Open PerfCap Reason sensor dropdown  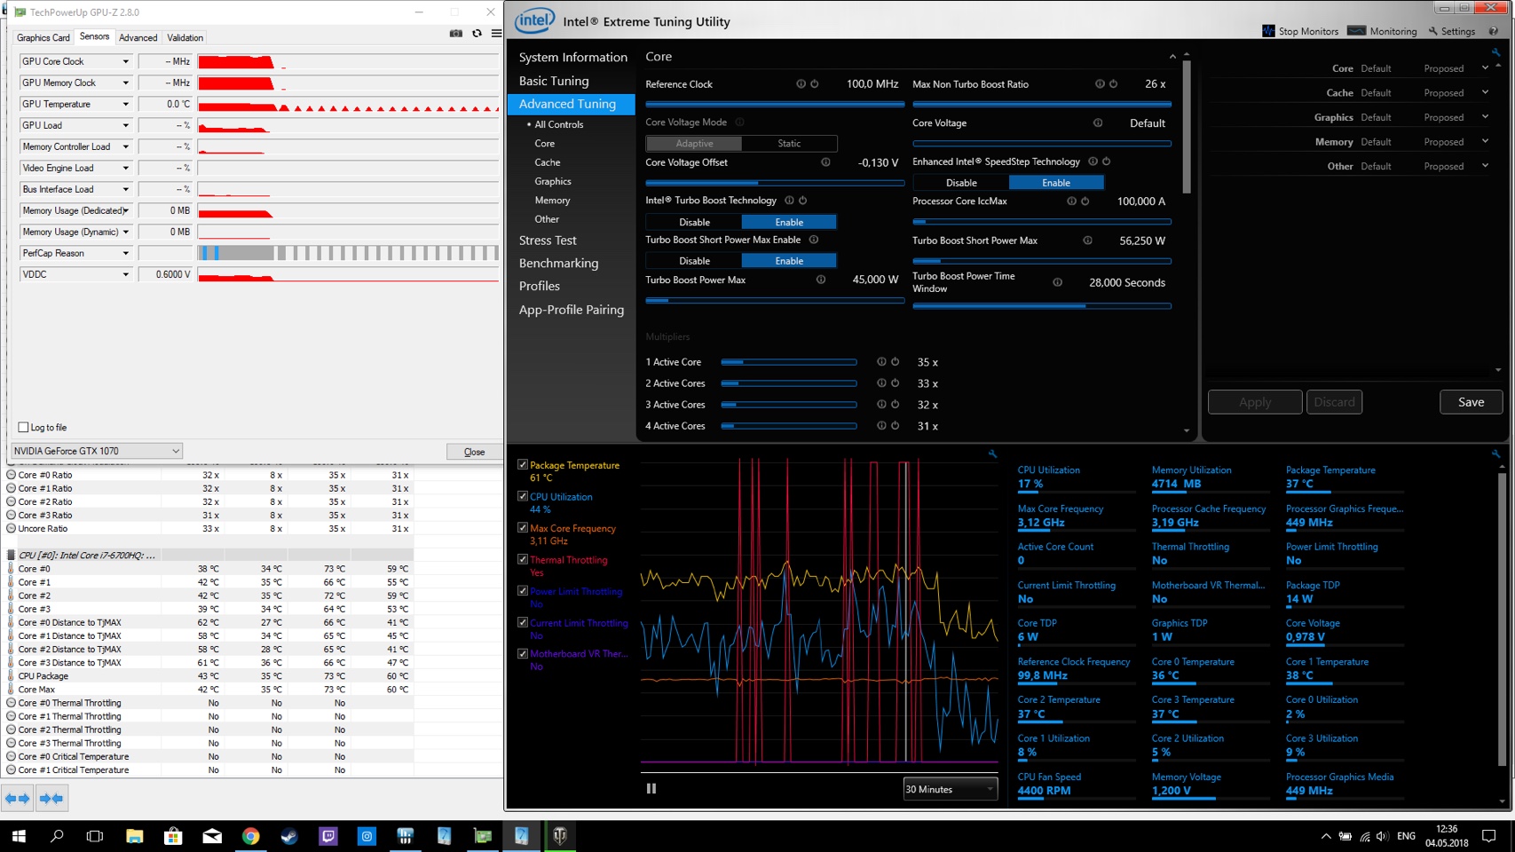[125, 253]
